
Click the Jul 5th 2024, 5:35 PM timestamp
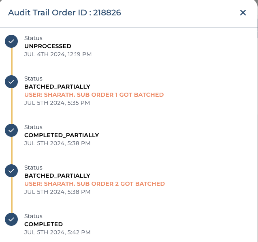pos(57,103)
